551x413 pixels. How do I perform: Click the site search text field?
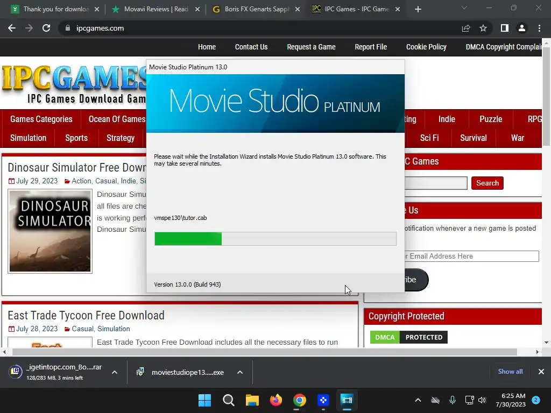tap(436, 183)
